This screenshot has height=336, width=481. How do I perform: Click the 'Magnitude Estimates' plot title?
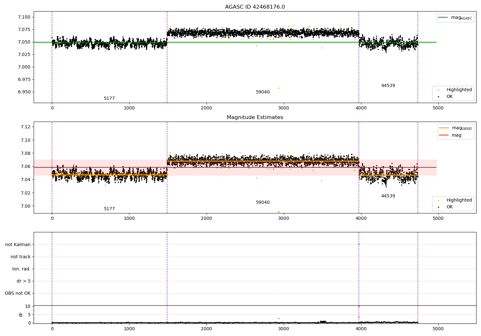[x=255, y=117]
